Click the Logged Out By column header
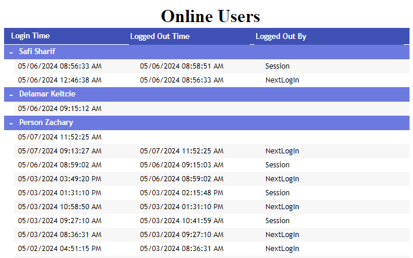The width and height of the screenshot is (413, 258). point(281,37)
